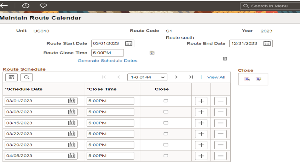Click the icon next to Route Close Time
This screenshot has height=164, width=300.
152,53
